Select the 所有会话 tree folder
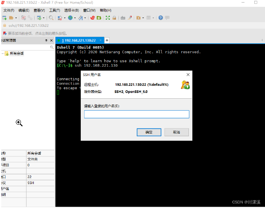 pos(17,53)
